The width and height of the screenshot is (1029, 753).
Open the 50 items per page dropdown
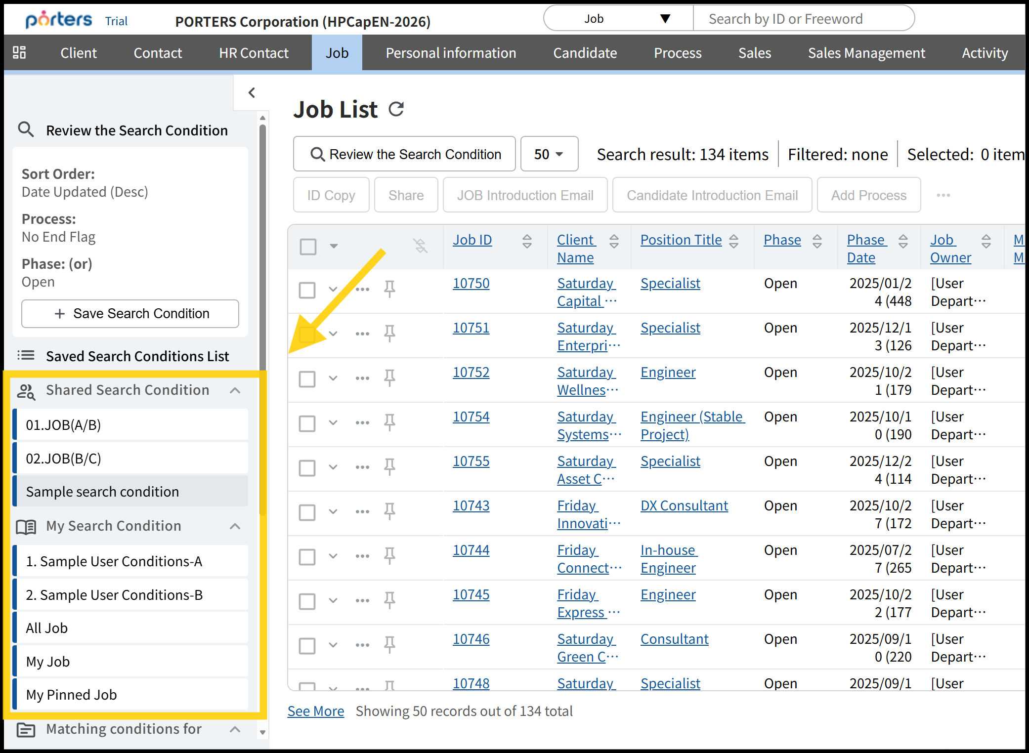click(549, 154)
